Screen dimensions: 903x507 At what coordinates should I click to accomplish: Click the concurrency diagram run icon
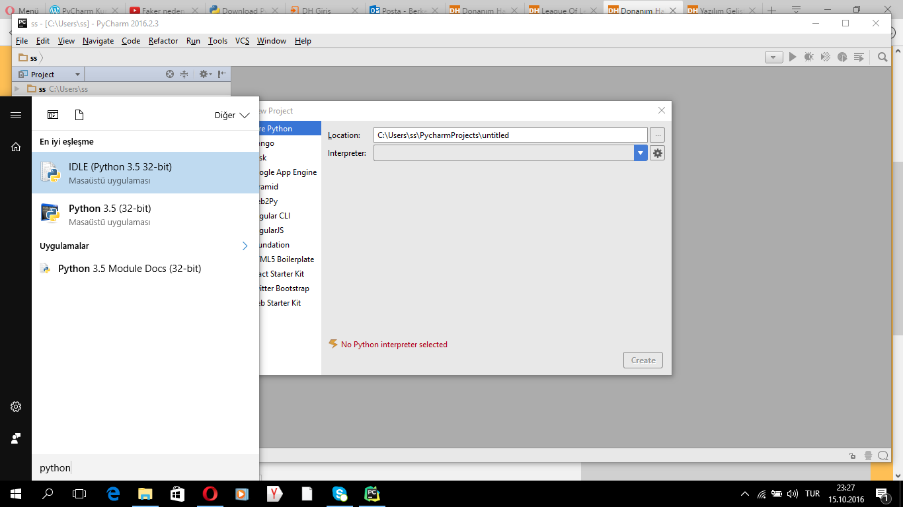859,57
